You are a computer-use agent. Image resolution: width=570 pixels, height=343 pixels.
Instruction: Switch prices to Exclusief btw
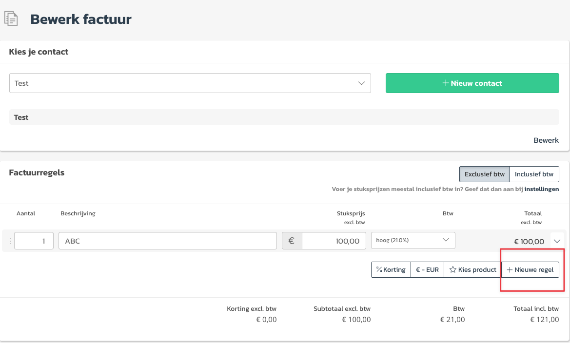pyautogui.click(x=484, y=174)
